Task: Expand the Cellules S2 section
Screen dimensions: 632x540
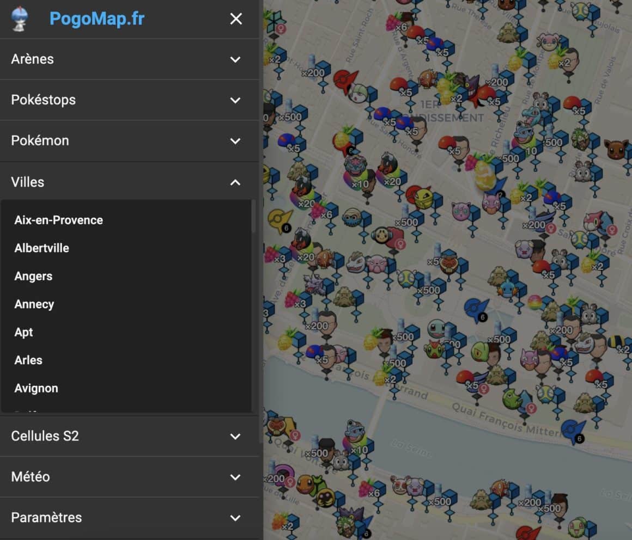Action: tap(129, 436)
